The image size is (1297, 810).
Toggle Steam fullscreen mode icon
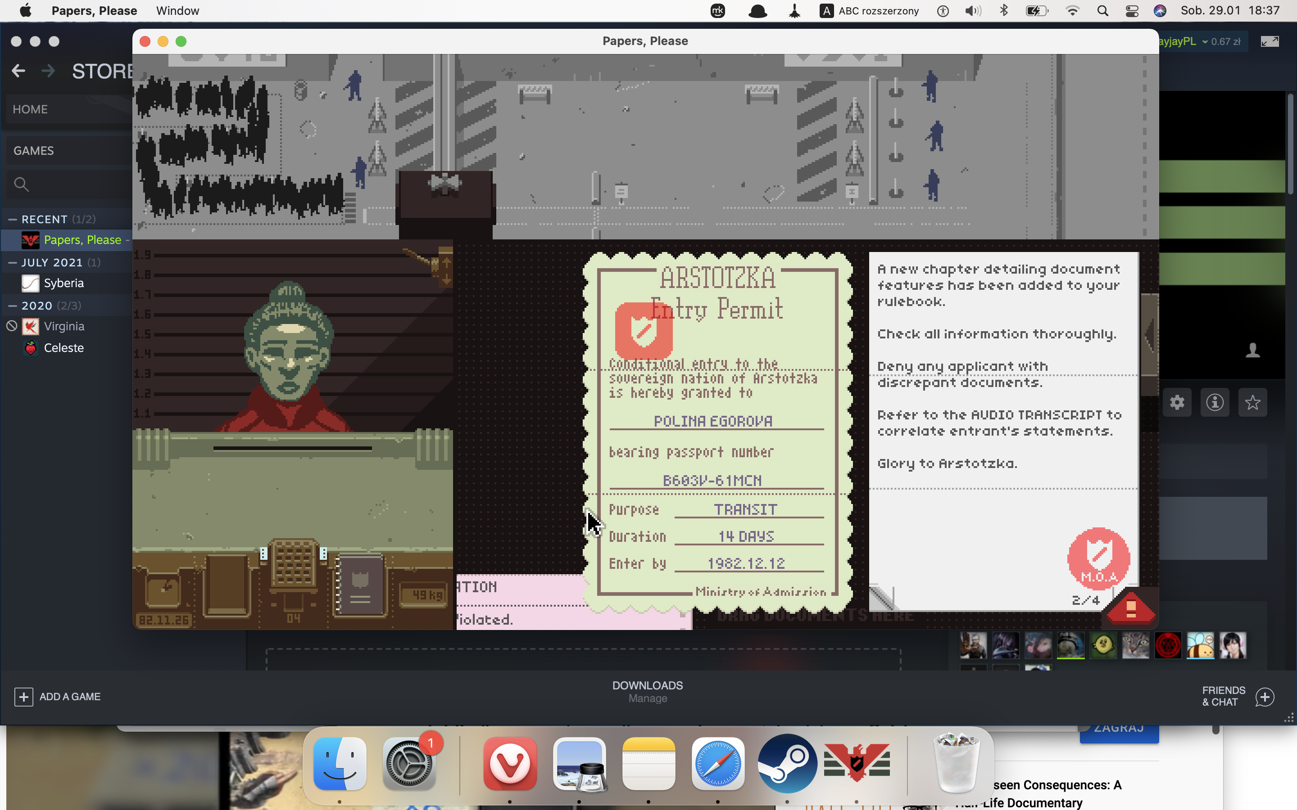(x=1269, y=42)
